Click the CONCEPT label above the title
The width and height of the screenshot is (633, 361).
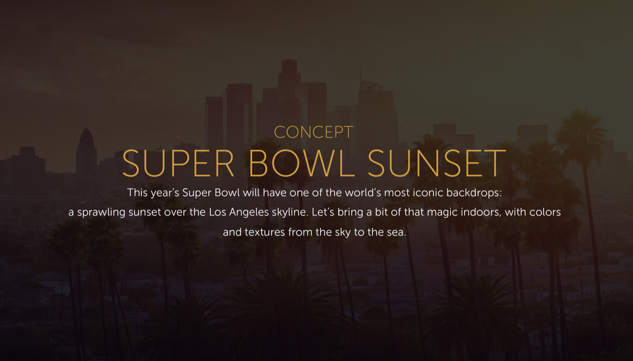pos(314,132)
